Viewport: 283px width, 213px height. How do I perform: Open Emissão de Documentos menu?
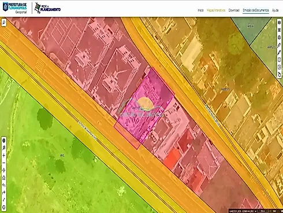point(256,10)
